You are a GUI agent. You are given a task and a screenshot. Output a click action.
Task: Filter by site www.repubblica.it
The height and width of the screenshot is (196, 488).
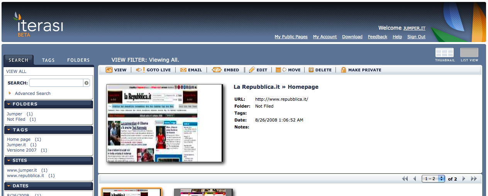(x=25, y=176)
